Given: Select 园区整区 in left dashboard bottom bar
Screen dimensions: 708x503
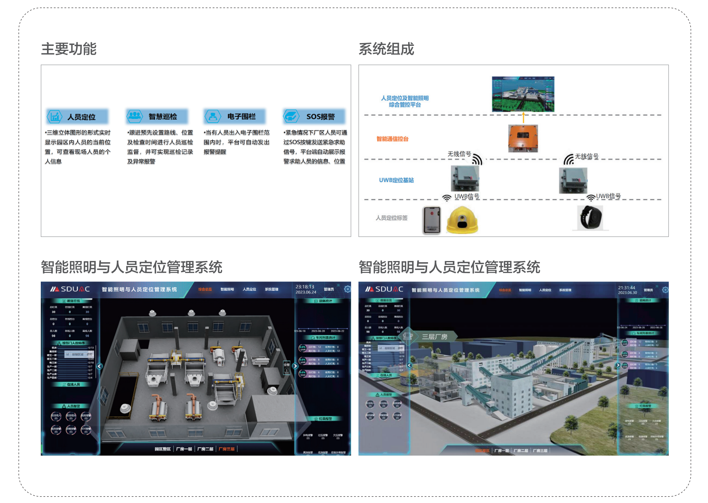Looking at the screenshot, I should tap(162, 449).
